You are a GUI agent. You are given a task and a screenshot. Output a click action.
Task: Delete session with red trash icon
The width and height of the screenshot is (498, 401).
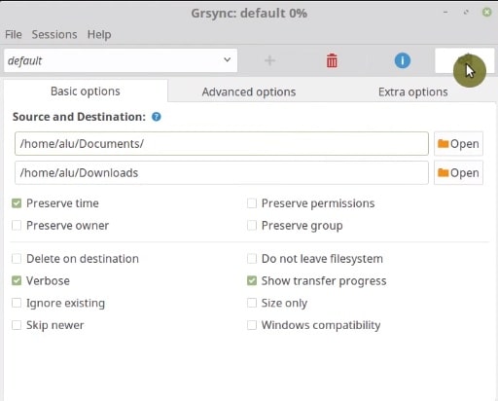click(x=332, y=60)
